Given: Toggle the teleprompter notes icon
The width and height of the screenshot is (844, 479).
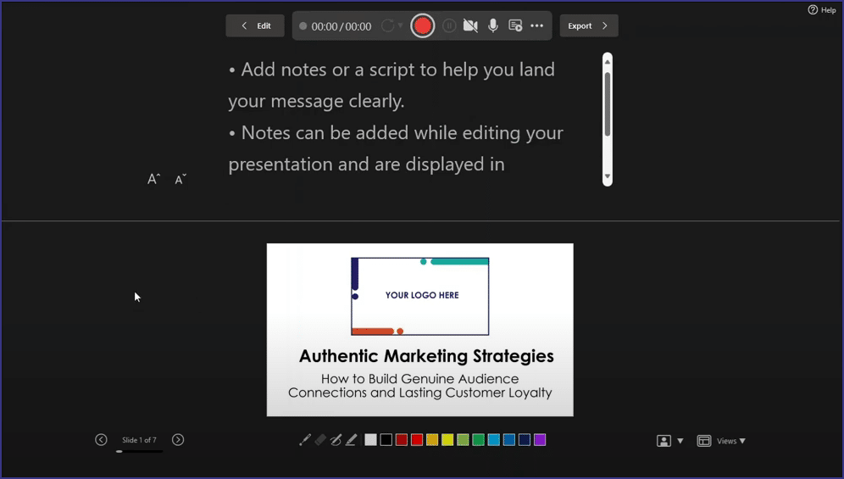Looking at the screenshot, I should pos(515,26).
